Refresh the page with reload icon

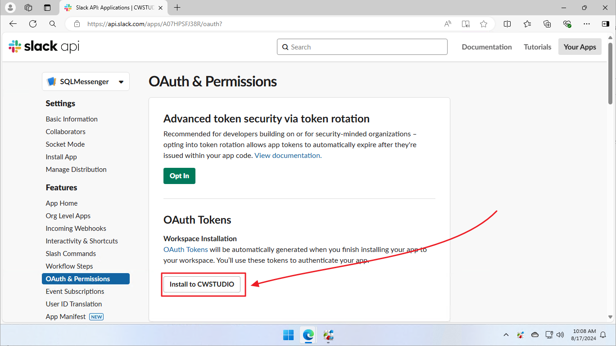tap(33, 24)
